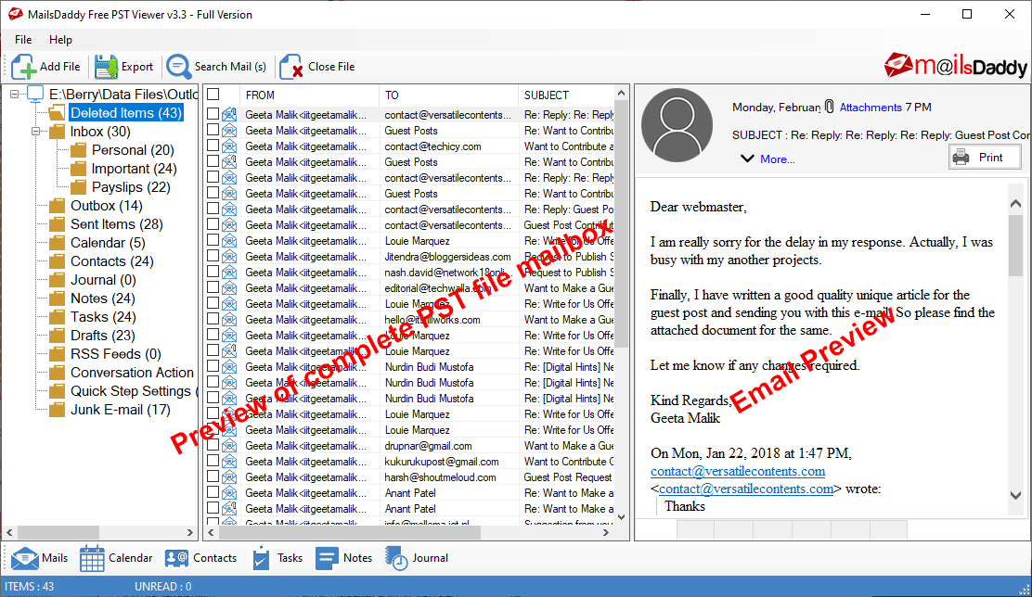Select the Sent Items (28) folder
The height and width of the screenshot is (597, 1032).
tap(117, 224)
